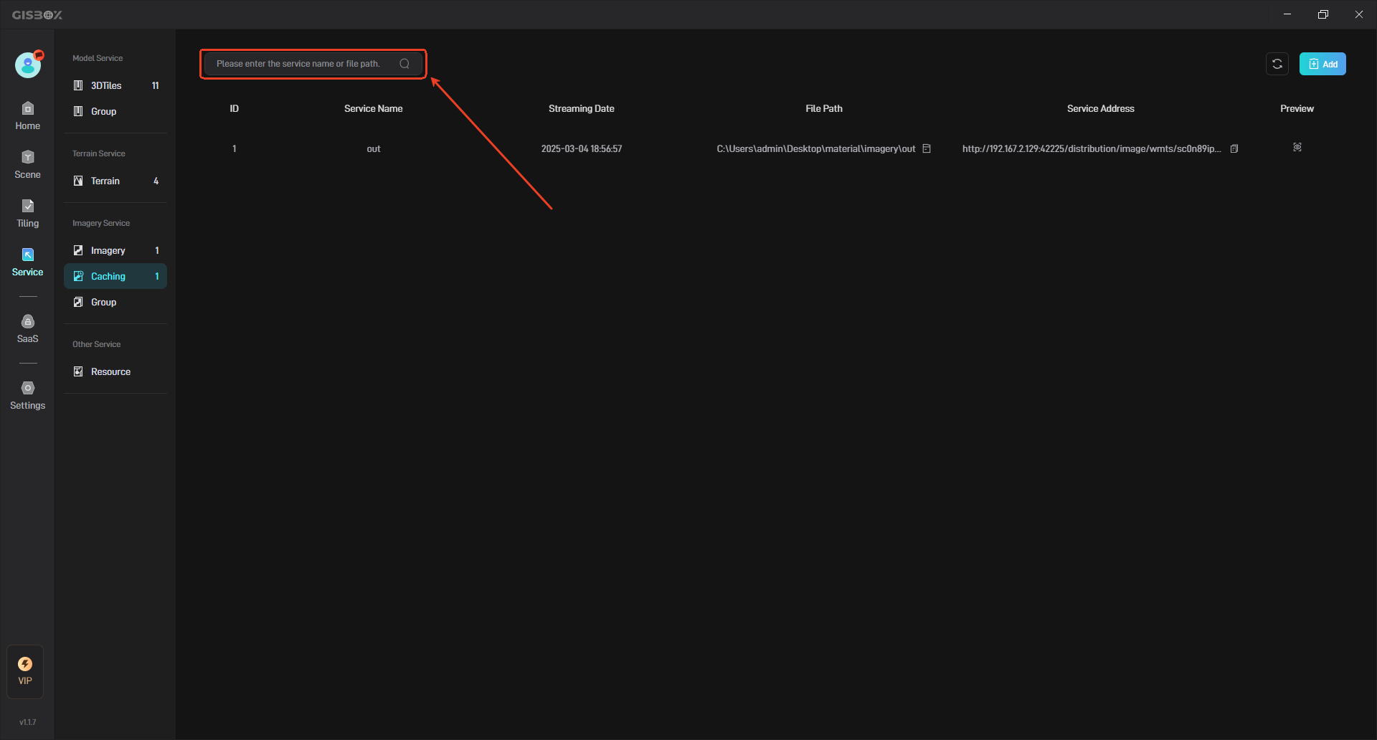This screenshot has width=1377, height=740.
Task: Click the Other Service heading
Action: point(96,344)
